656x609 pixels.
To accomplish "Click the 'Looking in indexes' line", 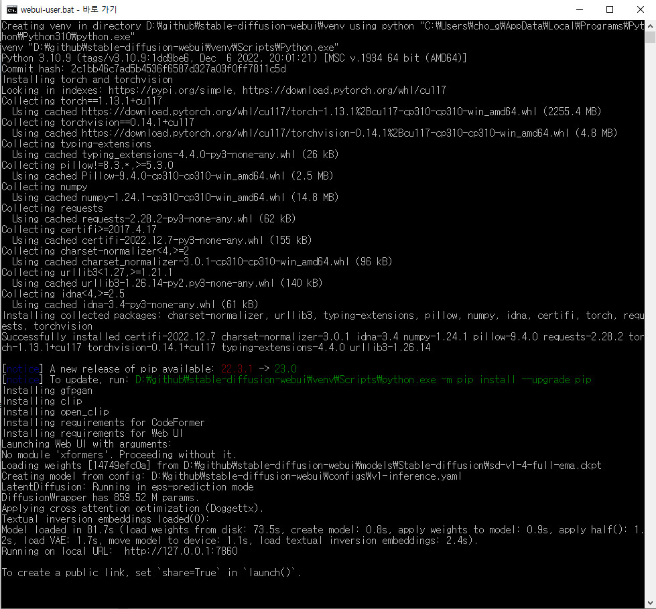I will click(x=224, y=90).
